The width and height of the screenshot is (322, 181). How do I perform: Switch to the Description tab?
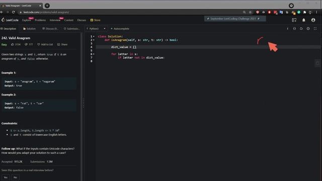9,29
